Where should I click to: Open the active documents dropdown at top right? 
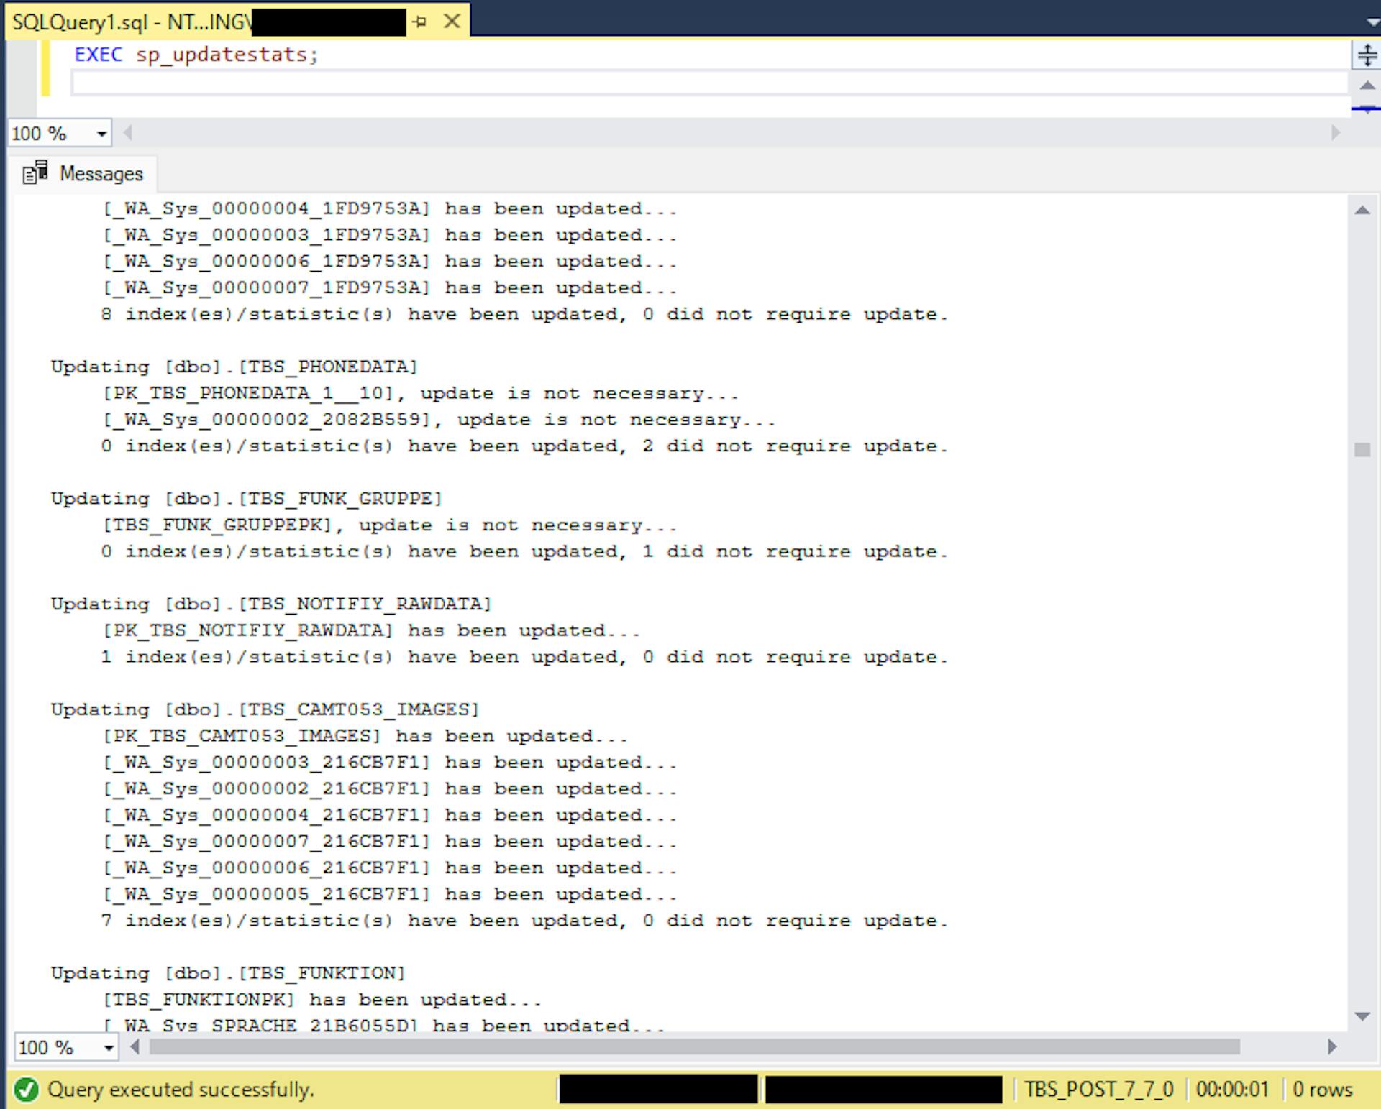(1371, 22)
